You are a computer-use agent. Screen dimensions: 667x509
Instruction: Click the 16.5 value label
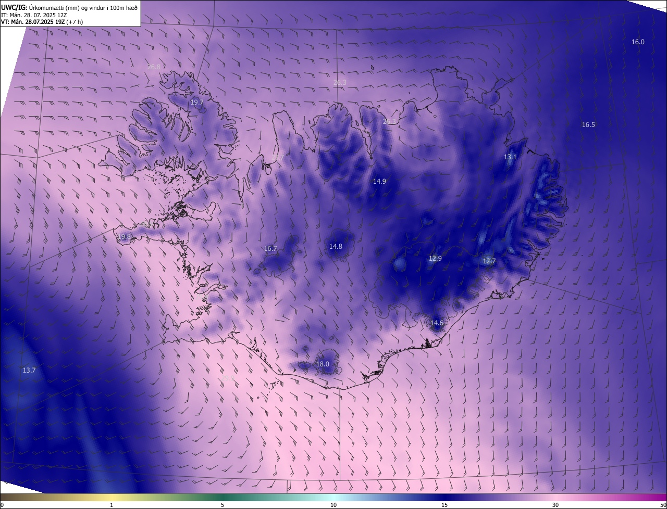pyautogui.click(x=588, y=124)
